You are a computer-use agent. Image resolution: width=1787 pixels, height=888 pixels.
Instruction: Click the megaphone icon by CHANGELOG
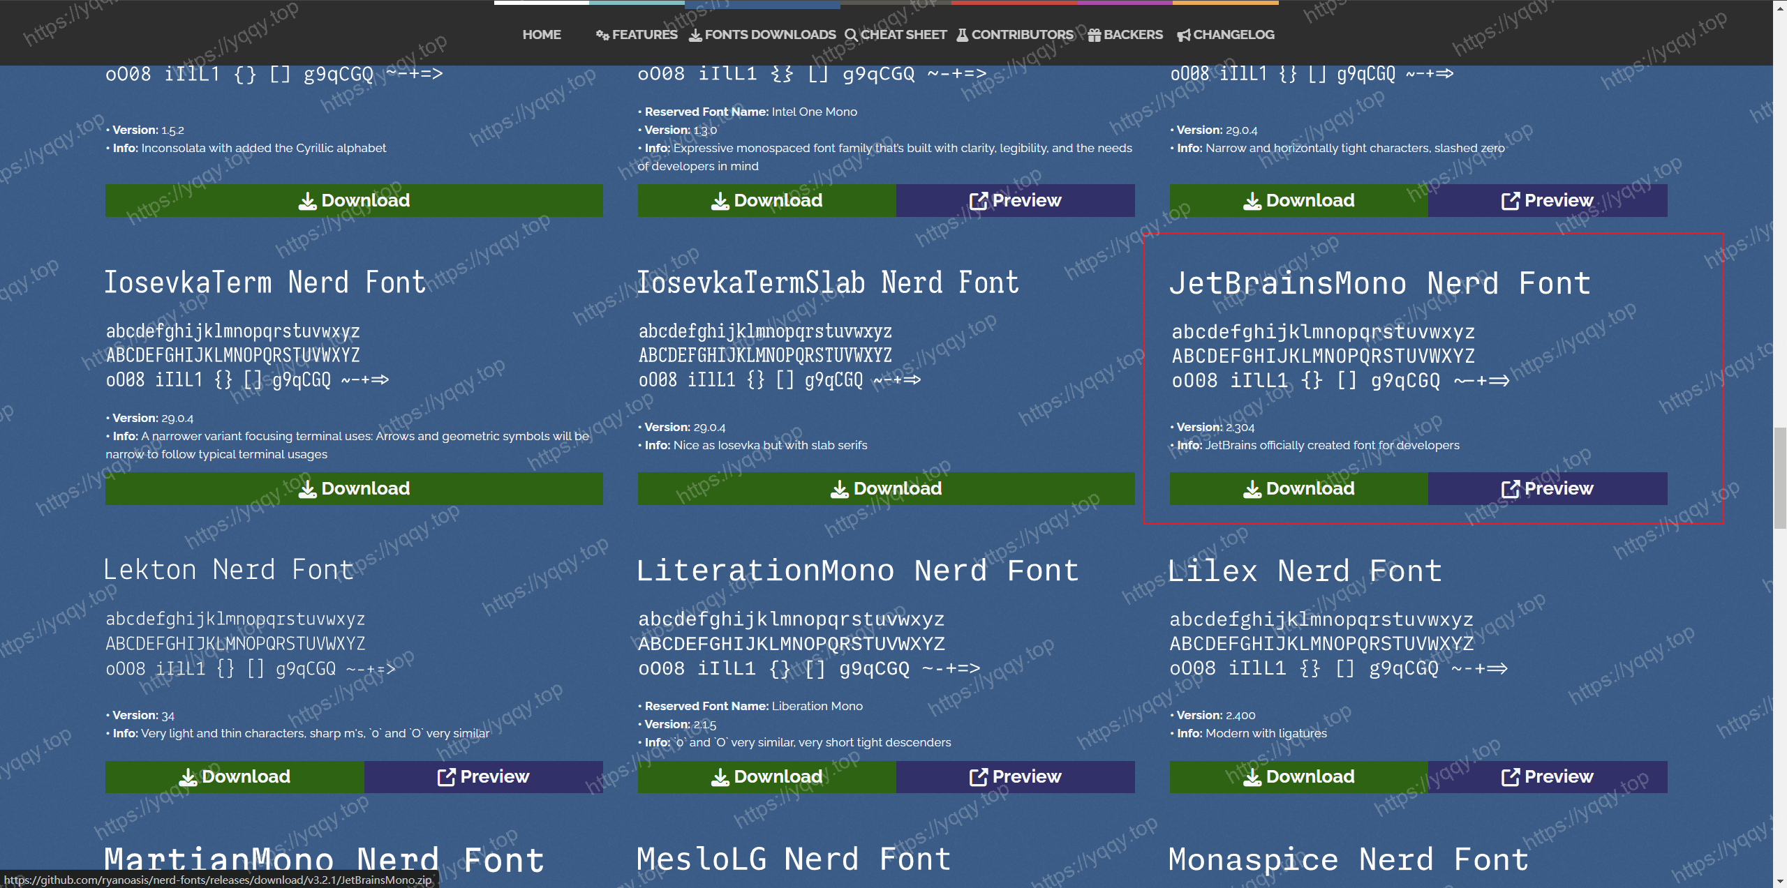pos(1184,35)
